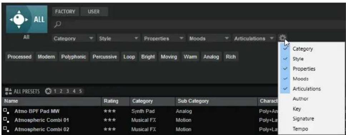
Task: Filter presets by rating 3
Action: pyautogui.click(x=67, y=91)
